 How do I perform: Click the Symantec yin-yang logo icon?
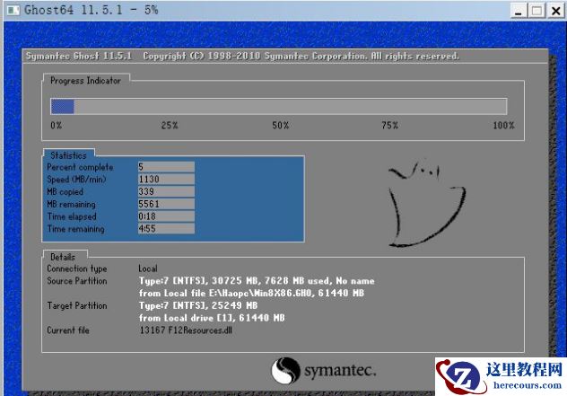285,370
